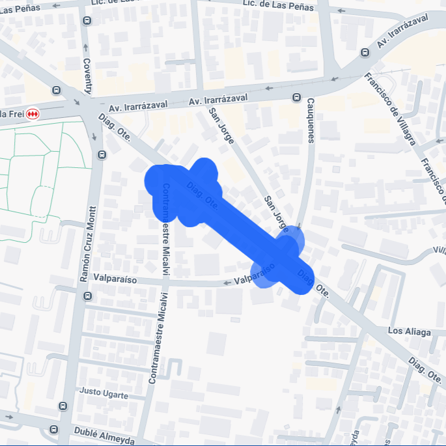Click the bus stop beside Cauquenes label
The width and height of the screenshot is (446, 446).
tap(297, 98)
